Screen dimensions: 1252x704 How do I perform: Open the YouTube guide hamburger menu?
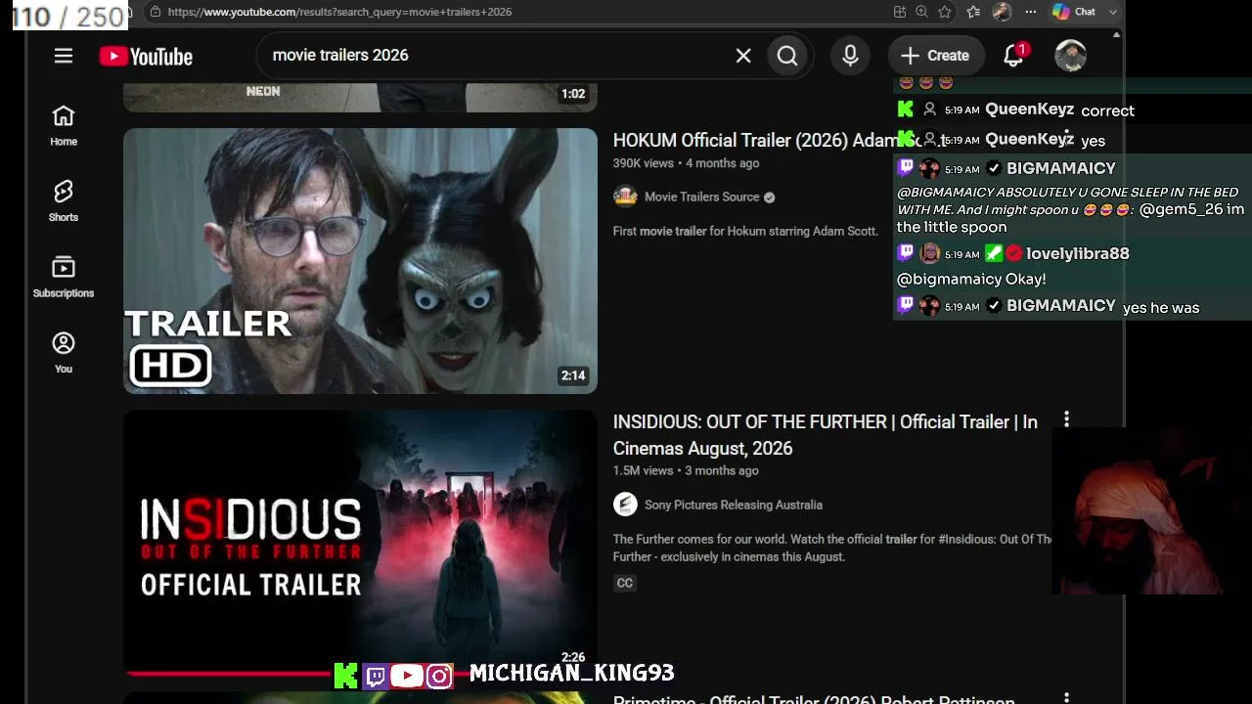(x=64, y=56)
